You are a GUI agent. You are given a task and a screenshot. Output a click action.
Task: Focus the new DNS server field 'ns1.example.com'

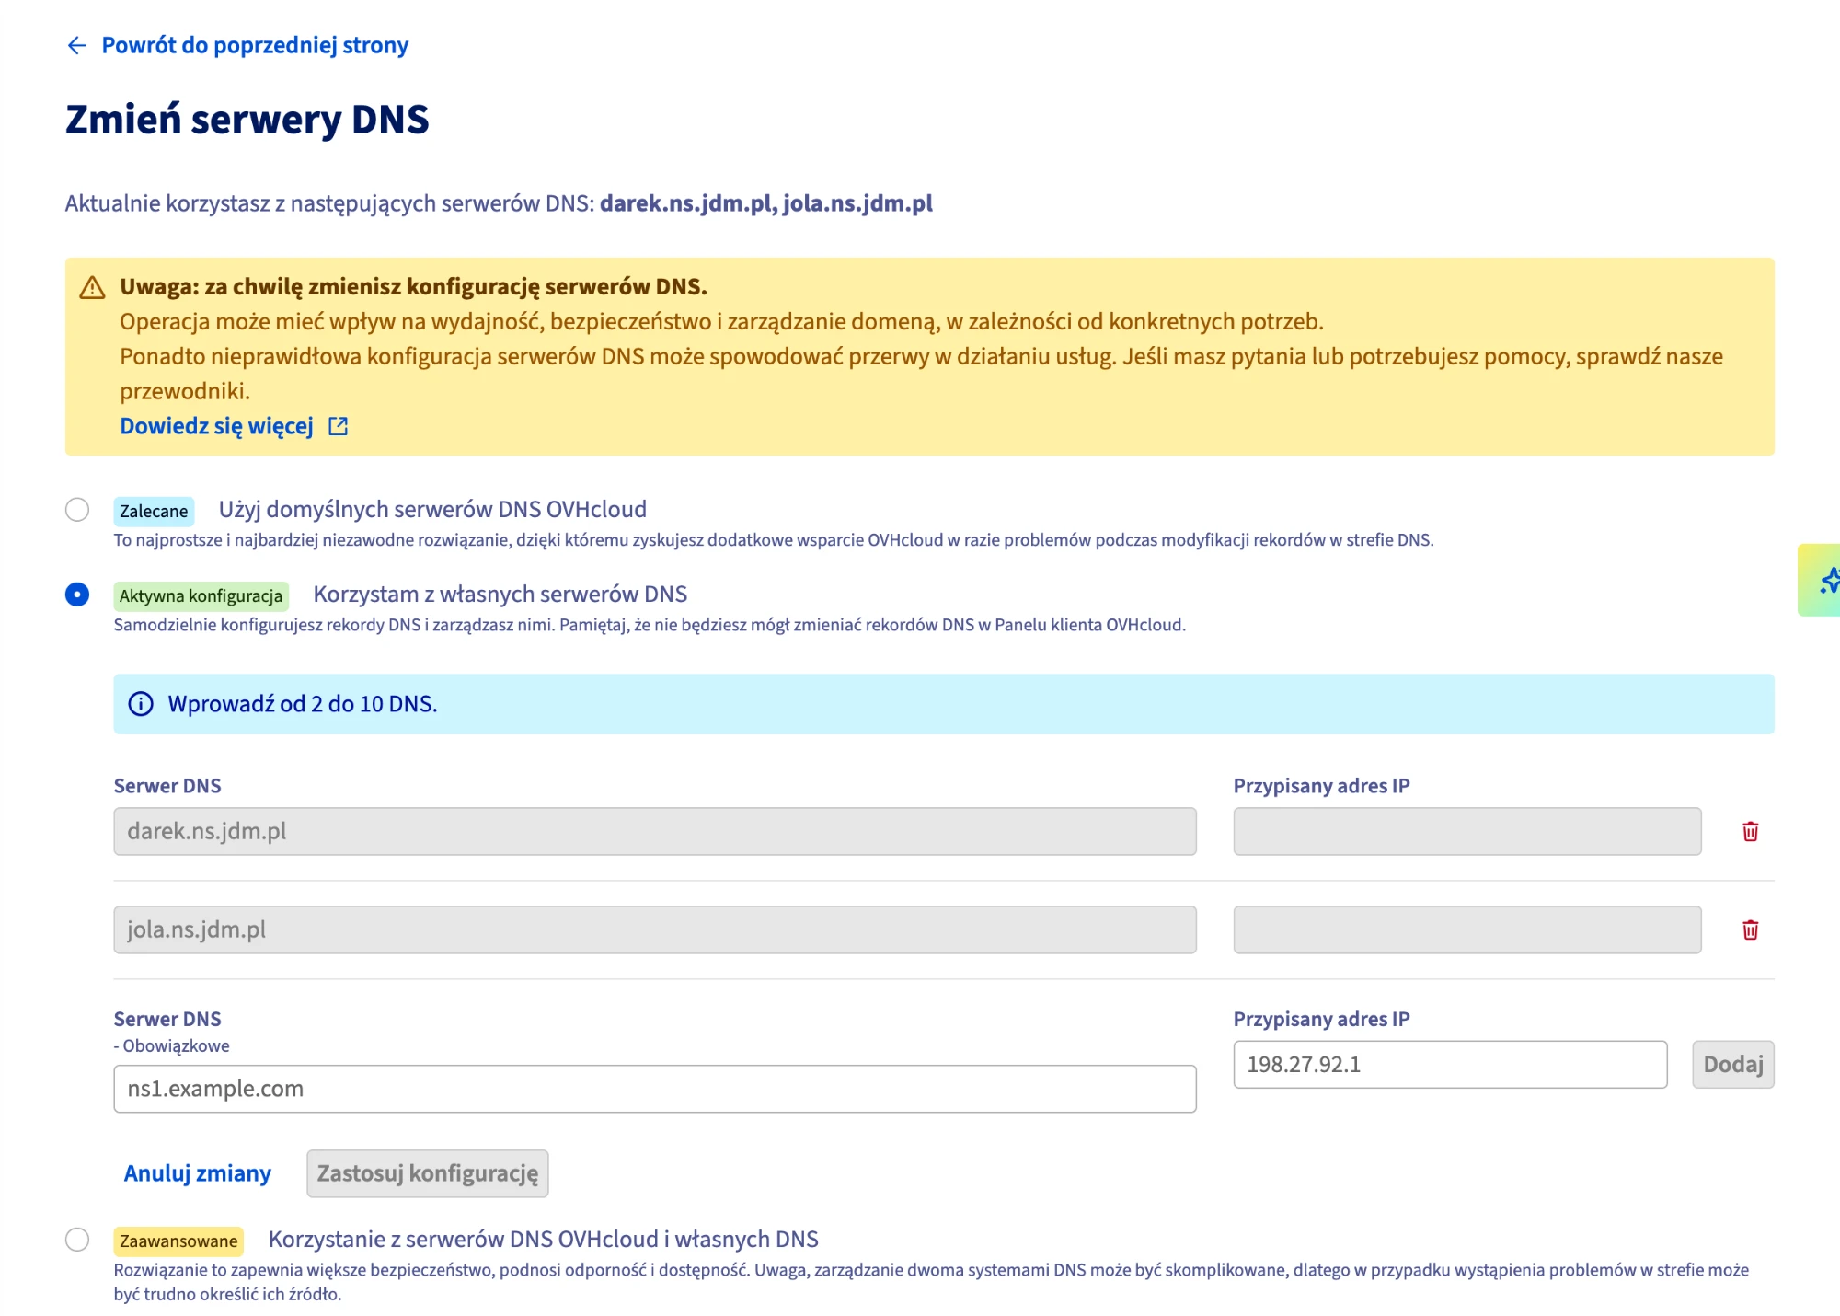click(655, 1089)
